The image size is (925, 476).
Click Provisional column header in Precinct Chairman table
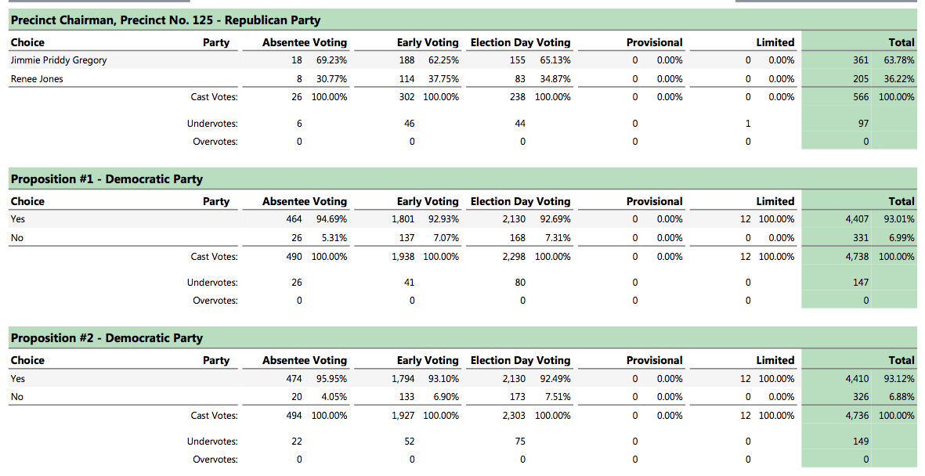[654, 42]
